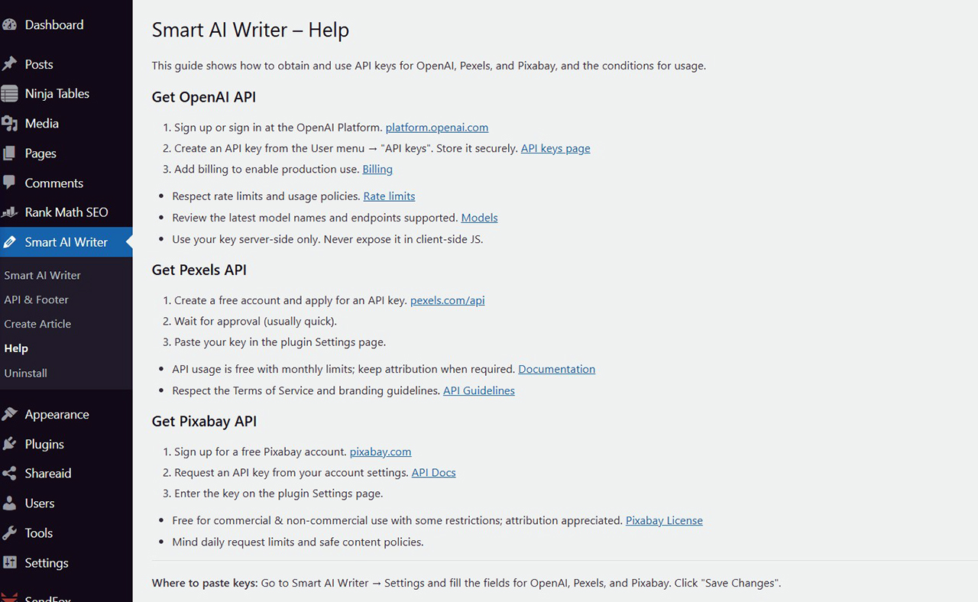Image resolution: width=978 pixels, height=602 pixels.
Task: Open the Tools wrench icon
Action: 11,532
